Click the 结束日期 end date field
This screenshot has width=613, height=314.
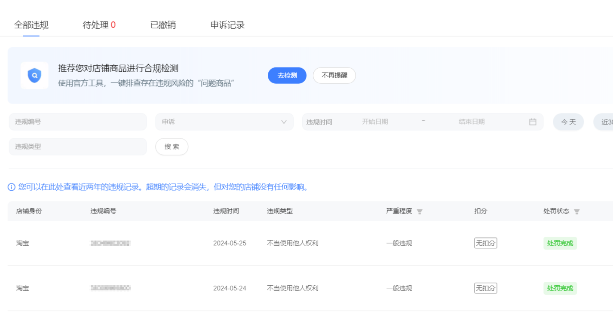(x=471, y=122)
